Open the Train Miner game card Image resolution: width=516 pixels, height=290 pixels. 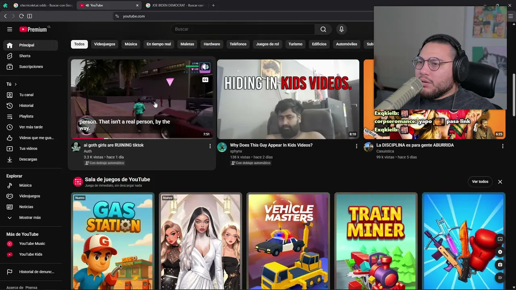(x=376, y=242)
